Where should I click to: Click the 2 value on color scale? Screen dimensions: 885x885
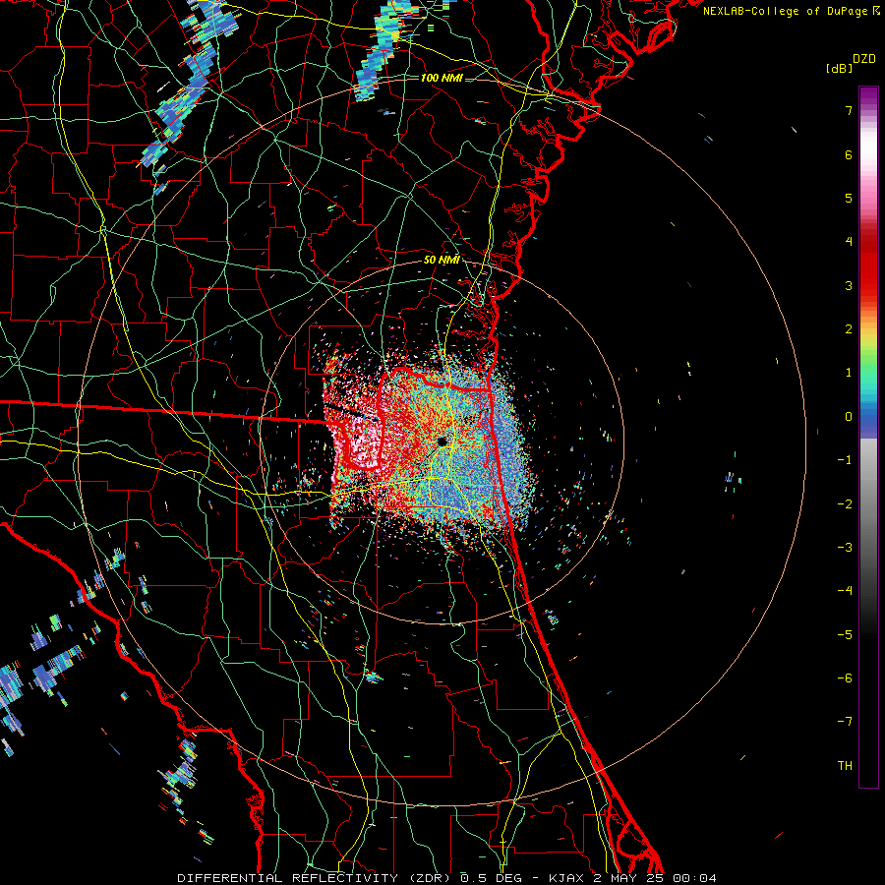[849, 329]
